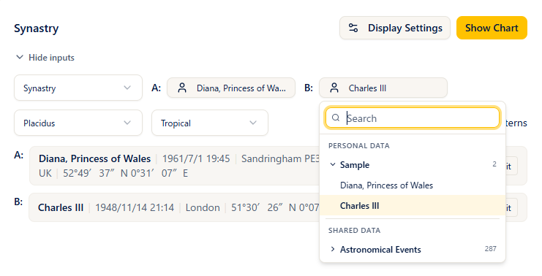Viewport: 542px width, 276px height.
Task: Collapse the Hide inputs section
Action: point(45,58)
